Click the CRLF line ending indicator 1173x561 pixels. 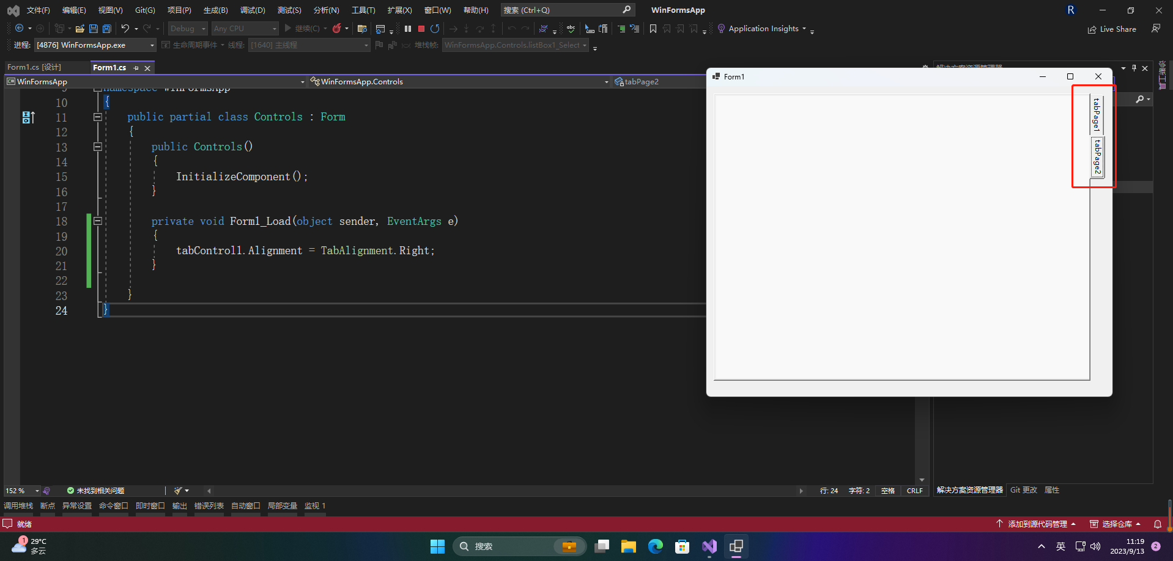pos(915,491)
